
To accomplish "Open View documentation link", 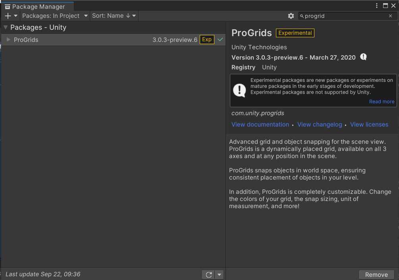I will [260, 124].
